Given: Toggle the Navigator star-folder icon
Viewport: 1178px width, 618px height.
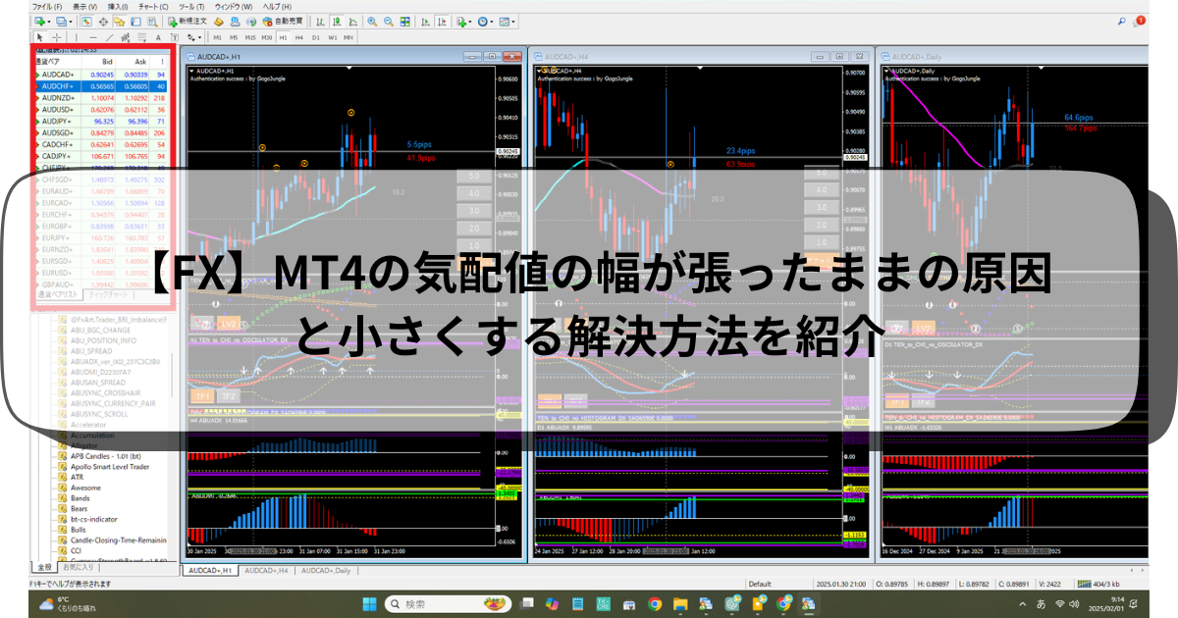Looking at the screenshot, I should [x=119, y=21].
